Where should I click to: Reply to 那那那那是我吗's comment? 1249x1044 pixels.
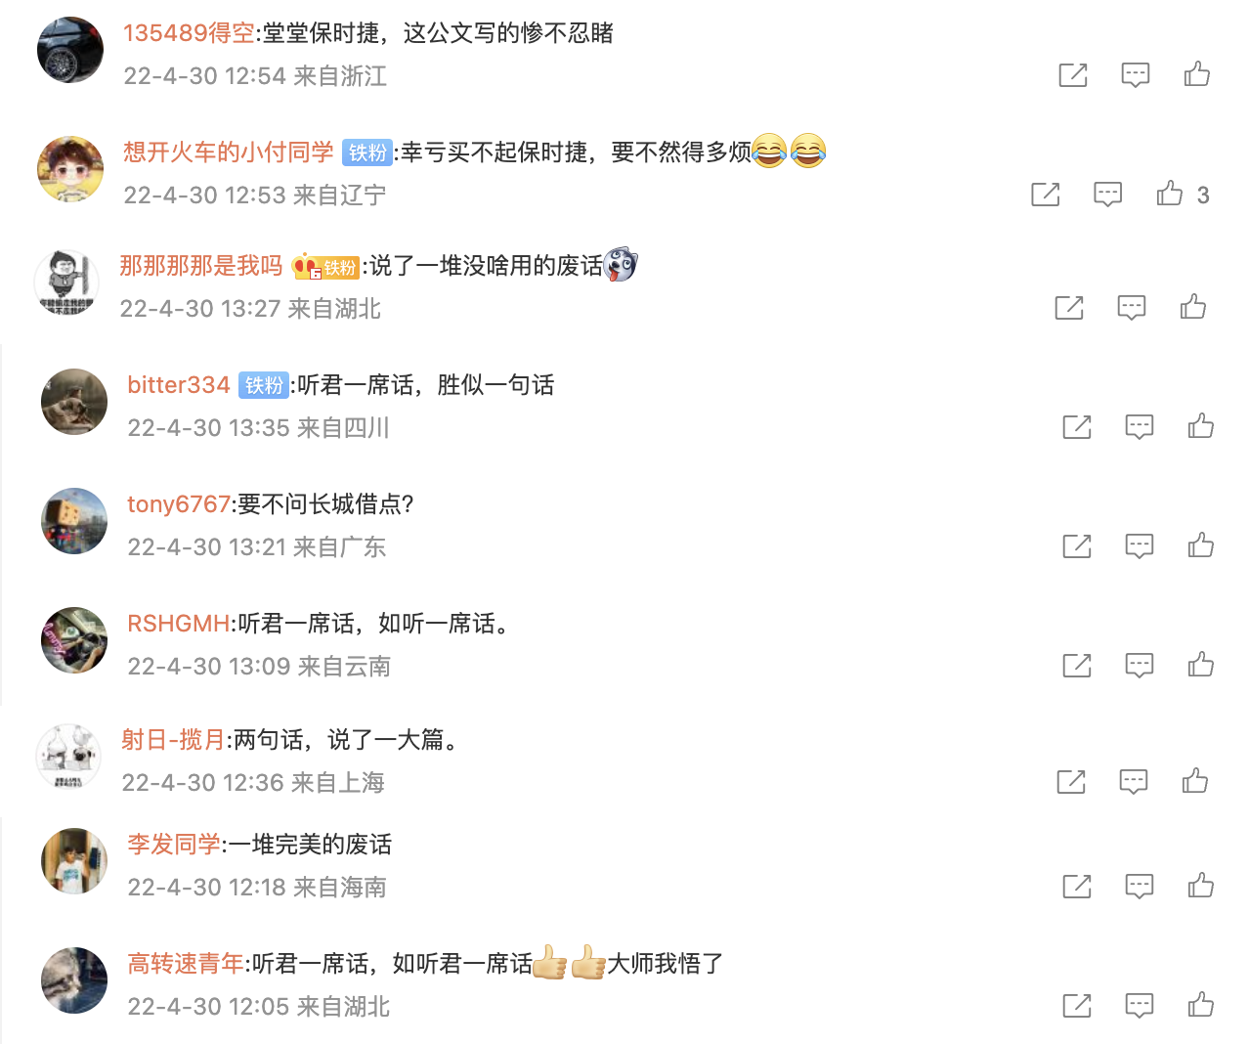(1132, 308)
